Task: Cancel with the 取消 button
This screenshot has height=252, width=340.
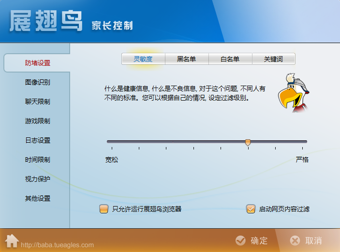Action: coord(306,240)
